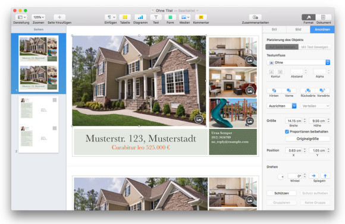Insert a shape with Form icon
345x224 pixels.
coord(170,17)
